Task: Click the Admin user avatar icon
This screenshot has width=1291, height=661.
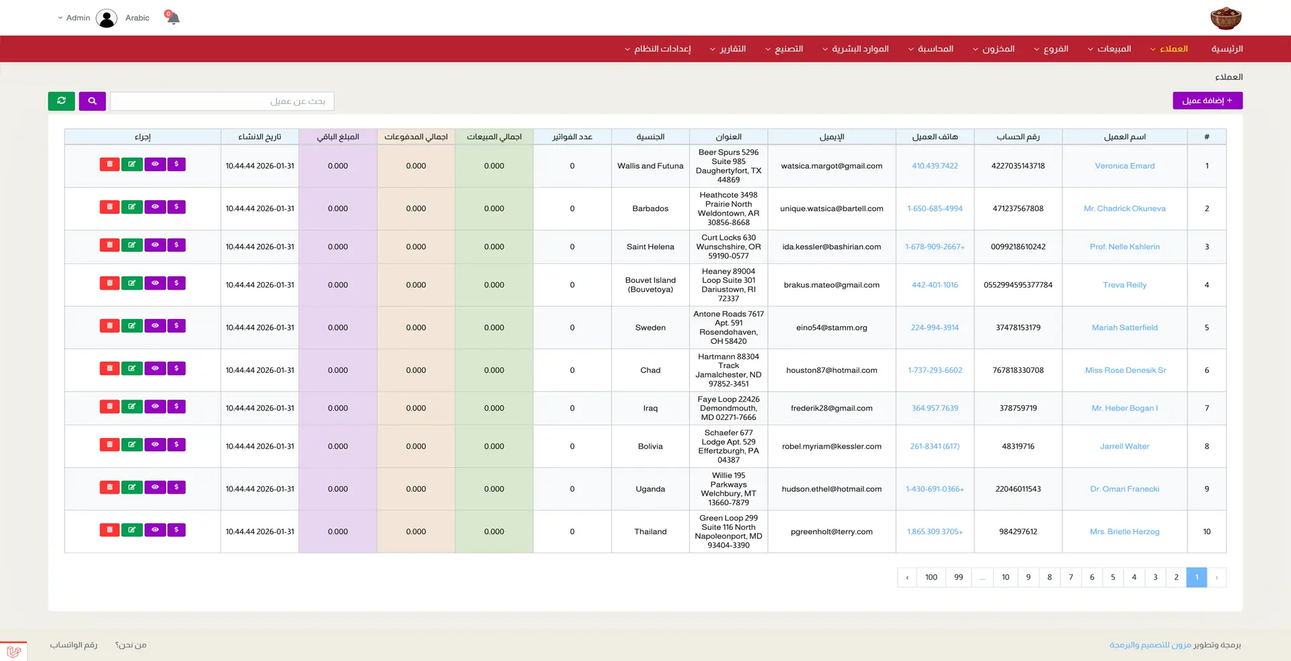Action: click(106, 18)
